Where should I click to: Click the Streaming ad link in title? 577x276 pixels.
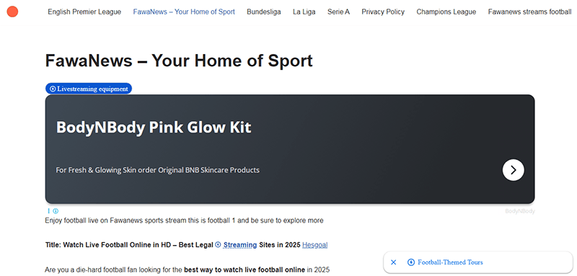[240, 245]
